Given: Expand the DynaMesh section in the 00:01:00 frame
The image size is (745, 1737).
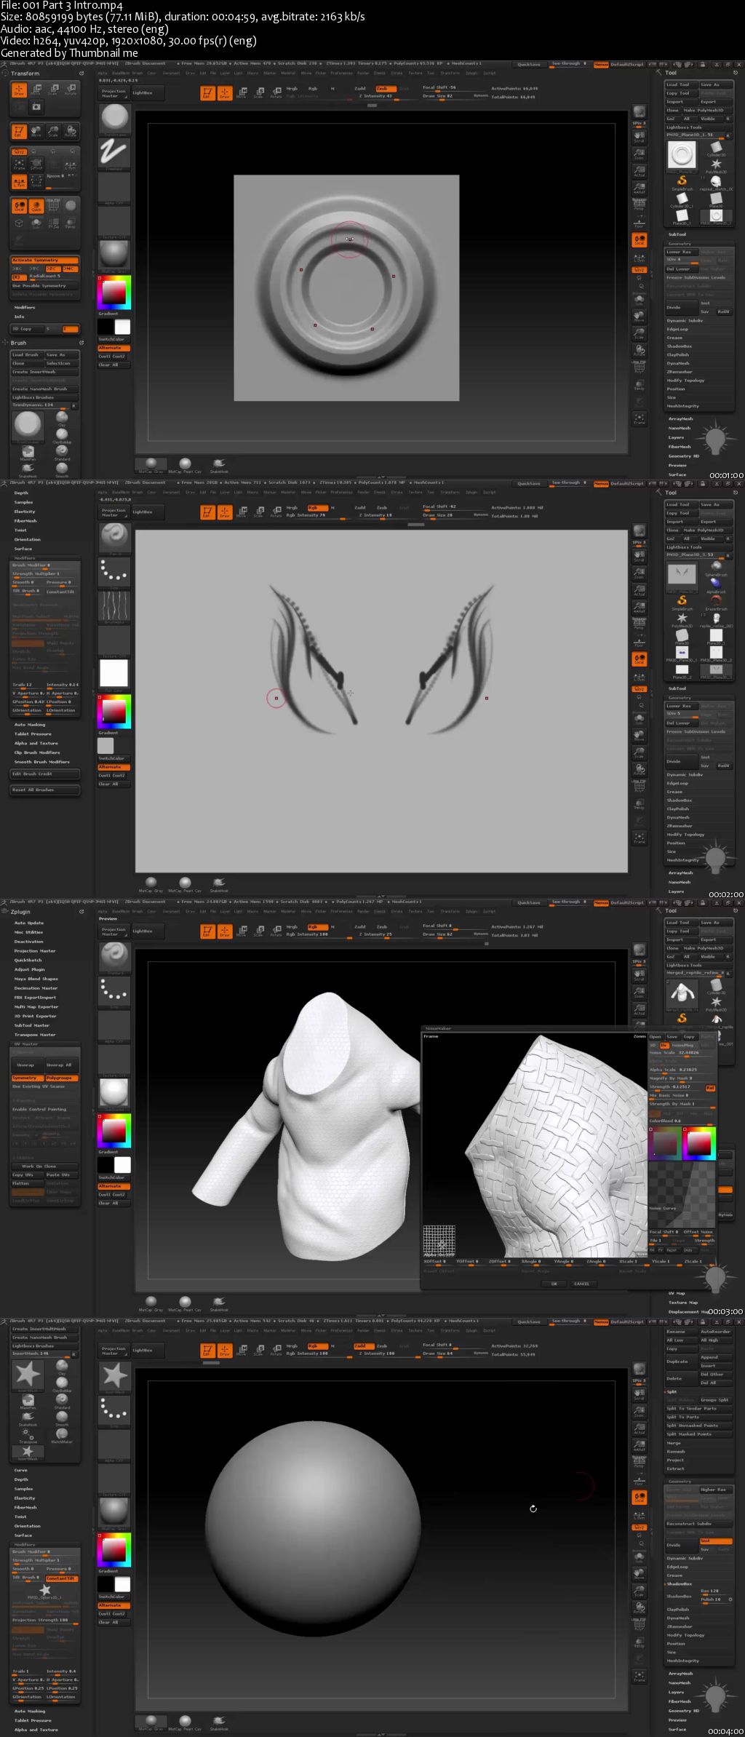Looking at the screenshot, I should [x=678, y=363].
